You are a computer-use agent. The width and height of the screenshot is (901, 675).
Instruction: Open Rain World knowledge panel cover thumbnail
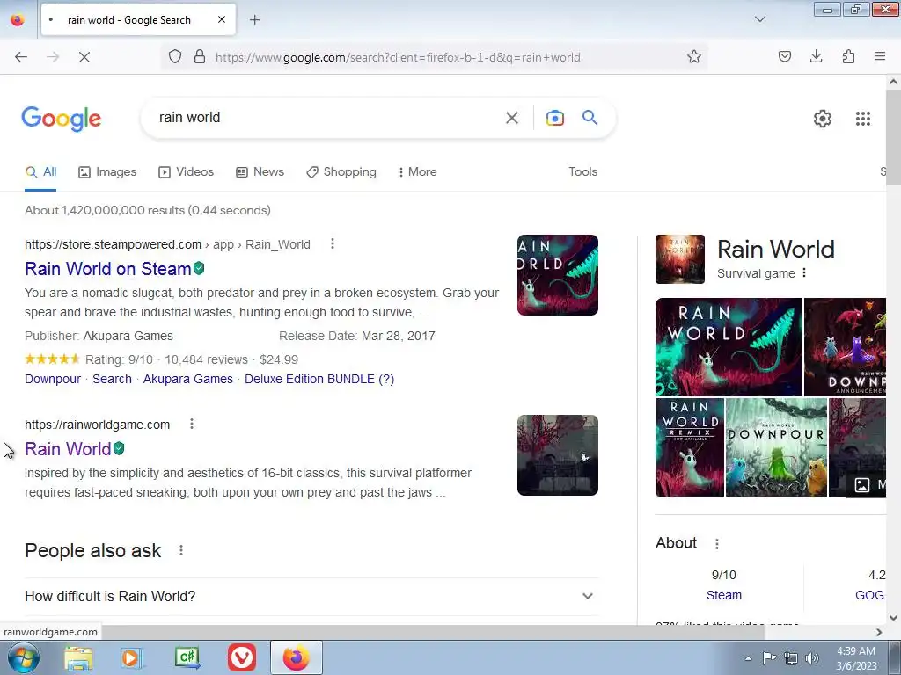coord(680,259)
